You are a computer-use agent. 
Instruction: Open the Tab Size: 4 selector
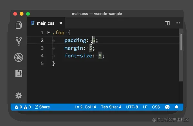tap(111, 107)
